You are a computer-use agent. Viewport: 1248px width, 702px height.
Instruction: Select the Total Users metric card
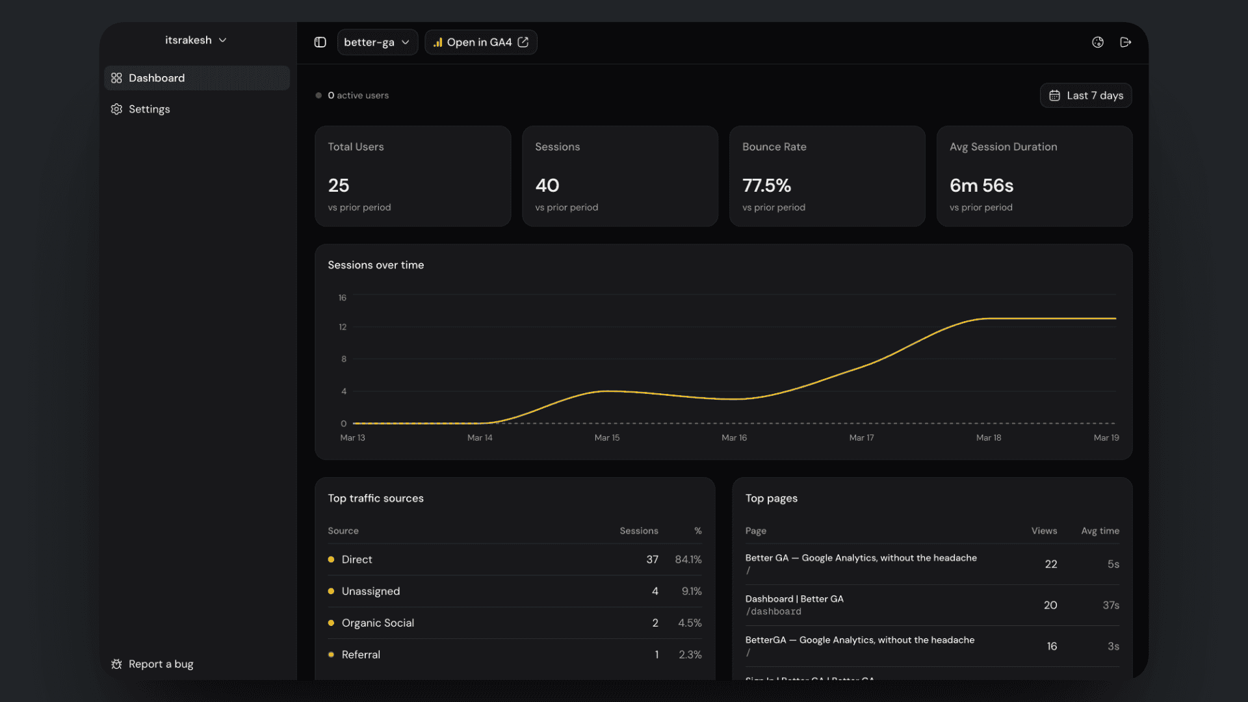pyautogui.click(x=413, y=176)
